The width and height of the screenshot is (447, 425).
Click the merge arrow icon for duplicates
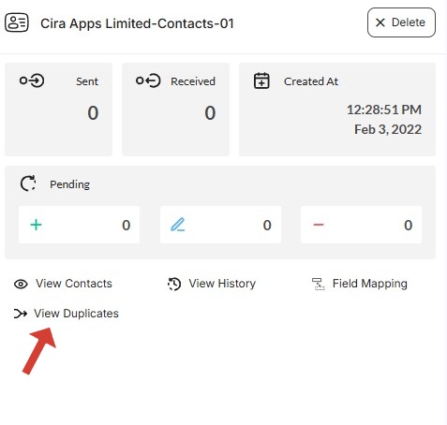pos(21,314)
